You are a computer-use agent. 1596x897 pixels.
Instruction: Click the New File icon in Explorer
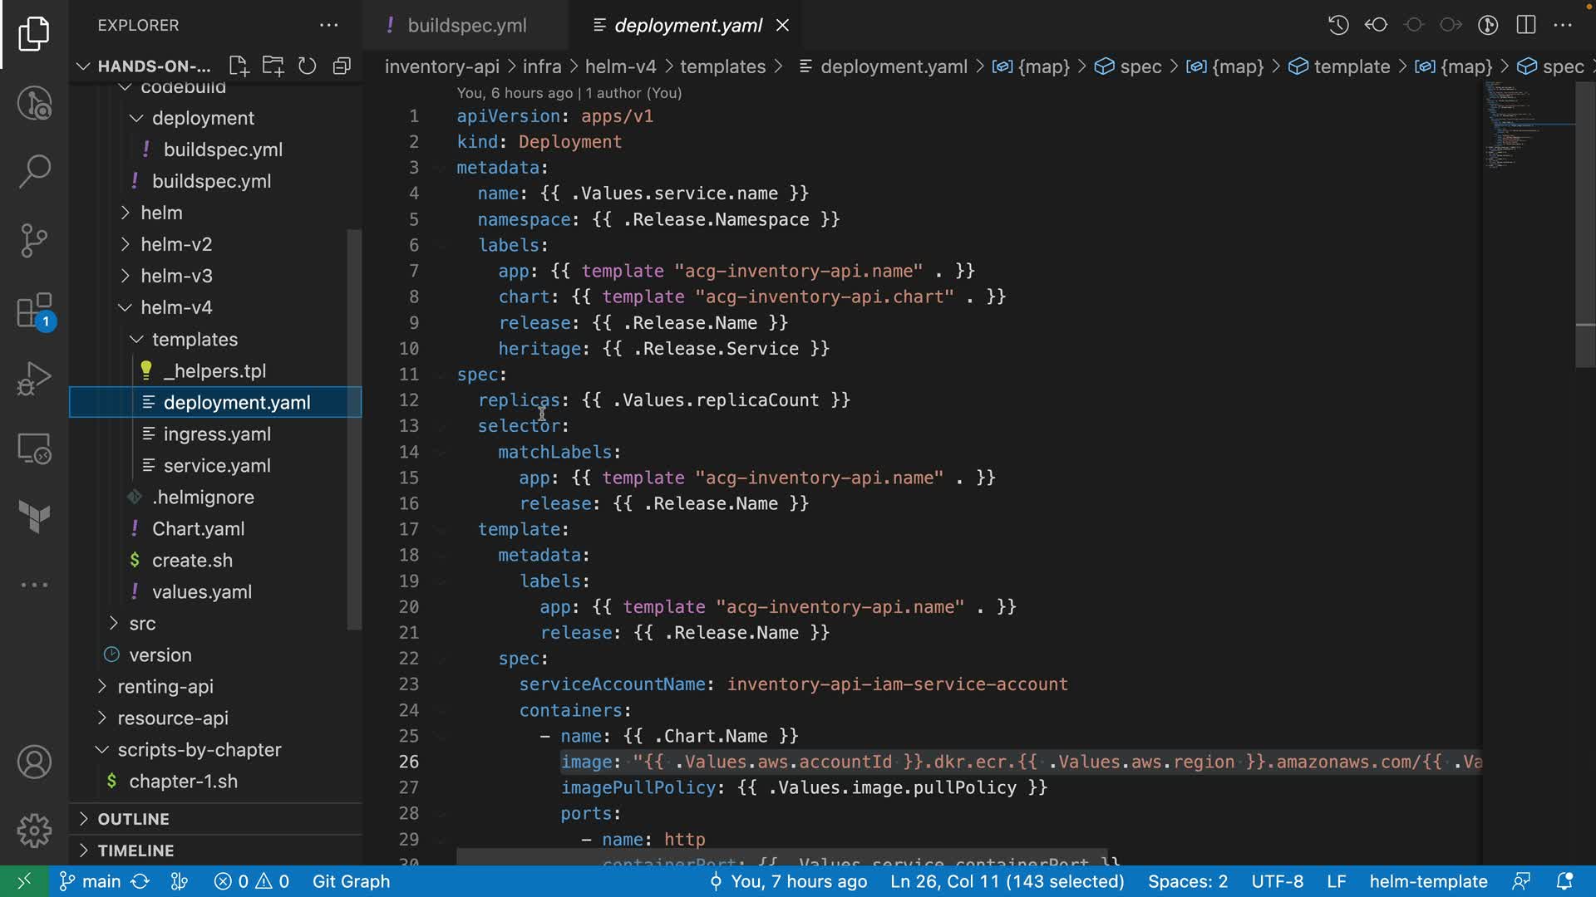tap(239, 66)
